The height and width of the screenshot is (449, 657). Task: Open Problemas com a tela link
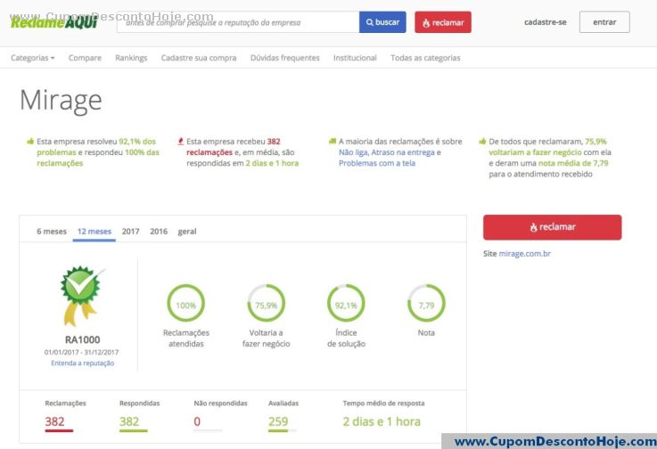pos(377,163)
